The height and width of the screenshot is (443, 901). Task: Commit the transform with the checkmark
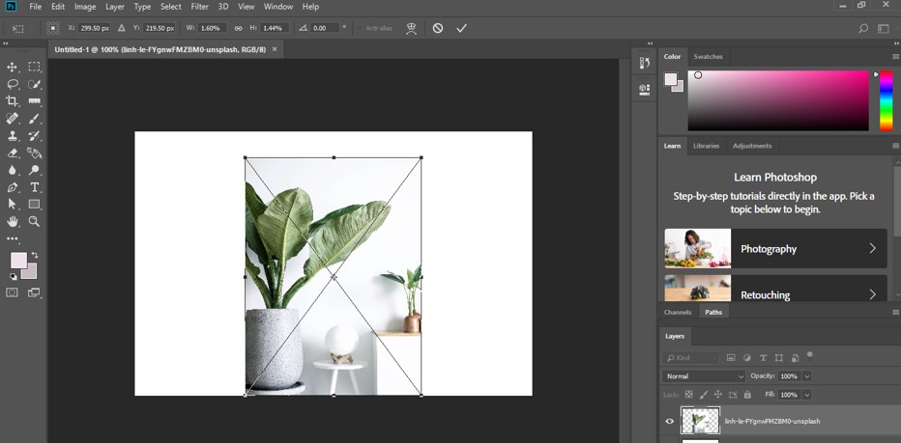click(x=461, y=28)
